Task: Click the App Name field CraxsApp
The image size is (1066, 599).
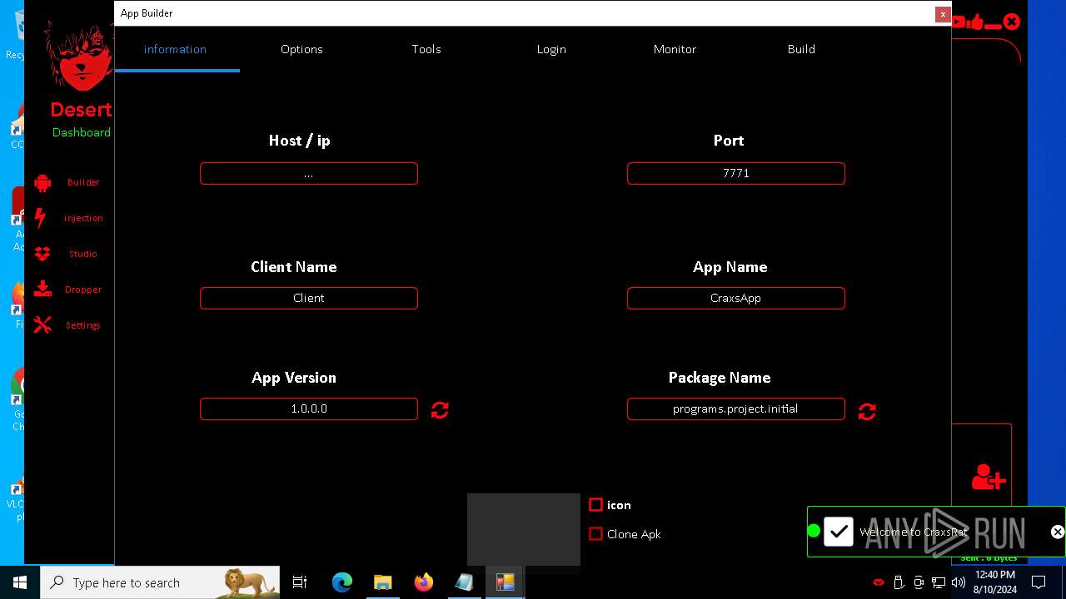Action: point(736,298)
